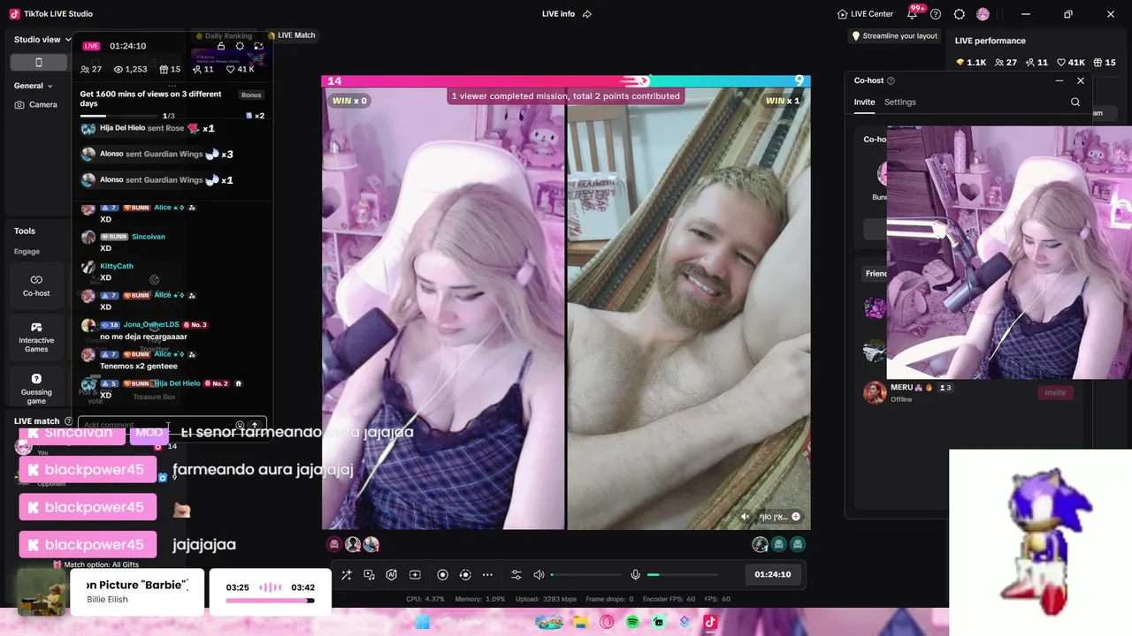Viewport: 1132px width, 636px height.
Task: Mute the microphone icon
Action: [x=635, y=575]
